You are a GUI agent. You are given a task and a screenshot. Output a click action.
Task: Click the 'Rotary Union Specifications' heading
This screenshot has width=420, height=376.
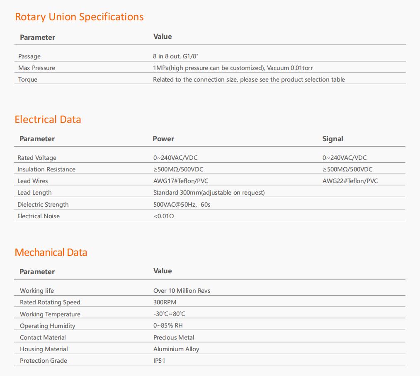[79, 17]
